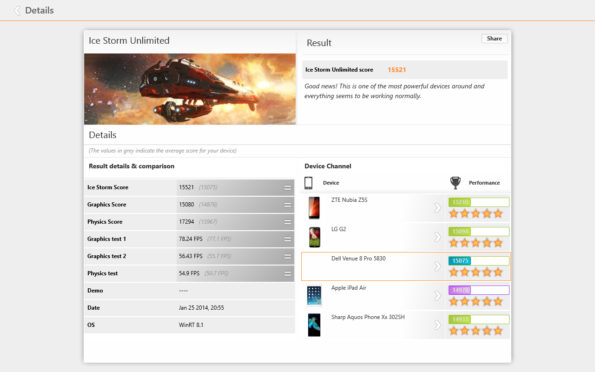Click the Physics Score value 17294
Image resolution: width=595 pixels, height=372 pixels.
[186, 222]
